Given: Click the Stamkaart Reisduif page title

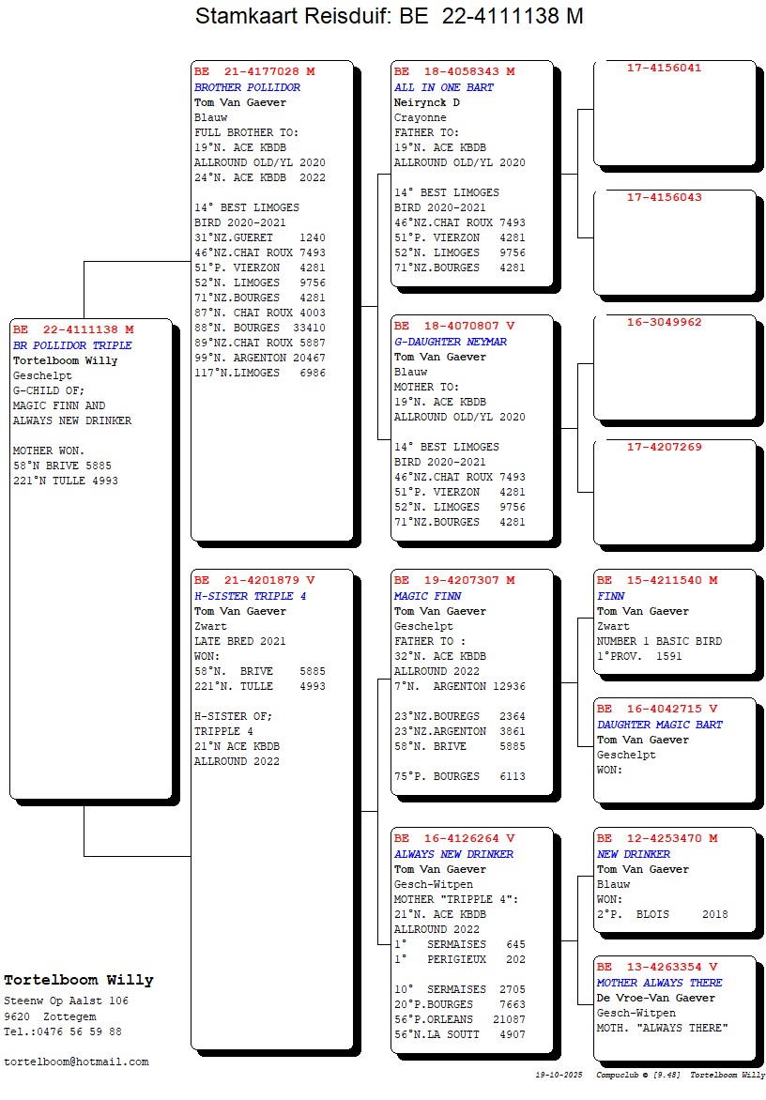Looking at the screenshot, I should coord(389,17).
